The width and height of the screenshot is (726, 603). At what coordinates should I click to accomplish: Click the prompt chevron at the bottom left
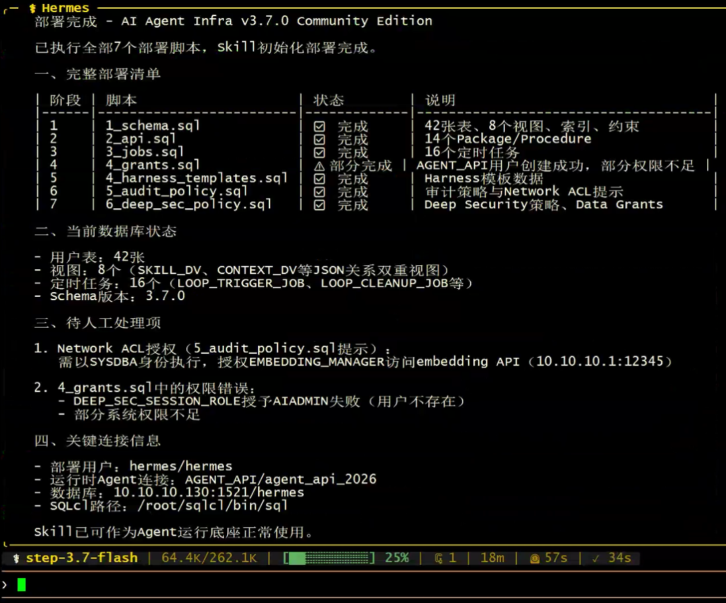5,585
